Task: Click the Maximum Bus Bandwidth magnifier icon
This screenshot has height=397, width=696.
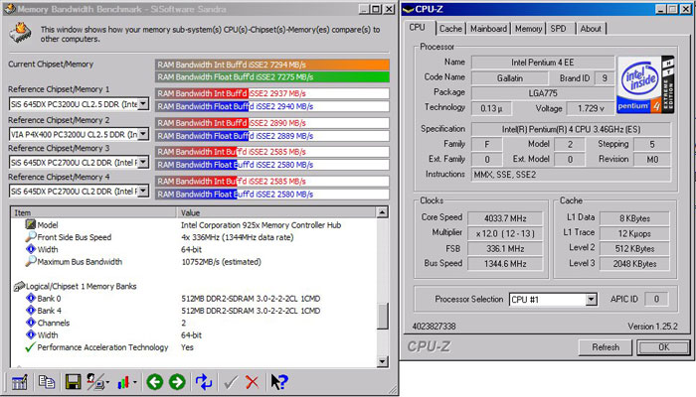Action: [x=30, y=261]
